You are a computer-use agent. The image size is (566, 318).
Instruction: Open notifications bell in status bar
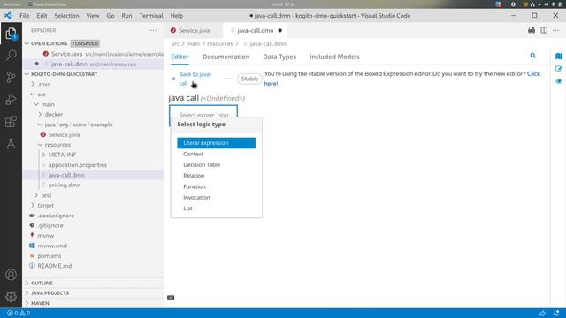coord(556,313)
